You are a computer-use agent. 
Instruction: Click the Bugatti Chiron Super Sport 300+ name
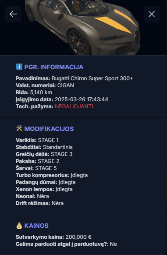(92, 78)
